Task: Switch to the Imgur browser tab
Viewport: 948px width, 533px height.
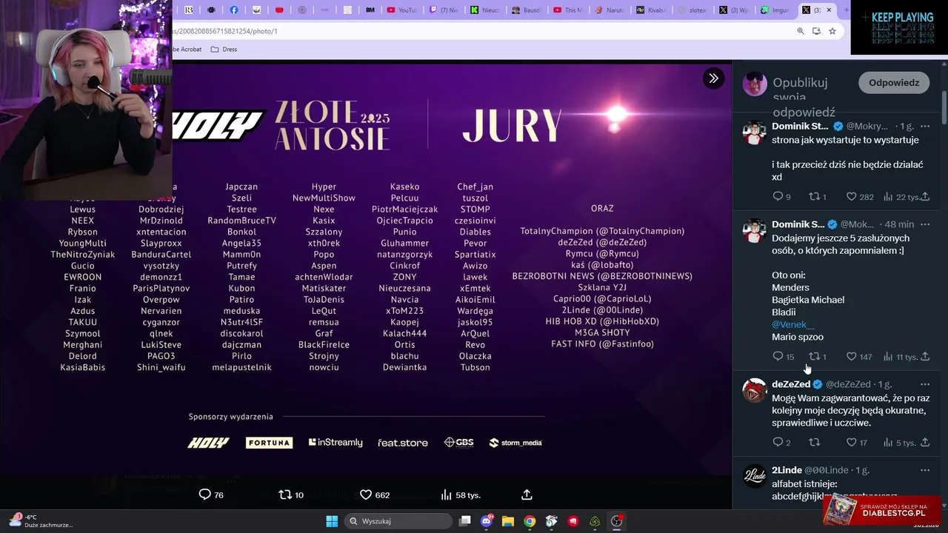Action: [x=775, y=10]
